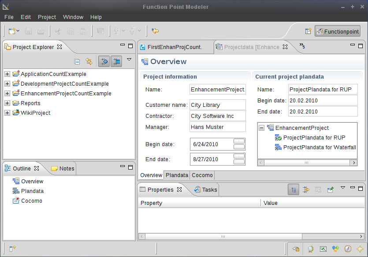Click the Contractor field City Software Inc
368x257 pixels.
click(218, 116)
